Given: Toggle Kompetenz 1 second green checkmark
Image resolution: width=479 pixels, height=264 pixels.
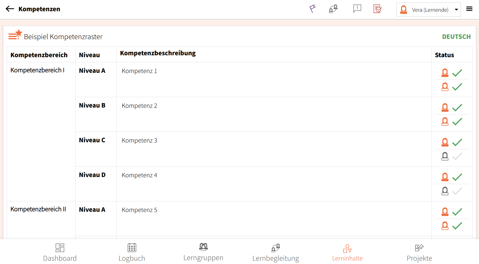Looking at the screenshot, I should coord(457,87).
